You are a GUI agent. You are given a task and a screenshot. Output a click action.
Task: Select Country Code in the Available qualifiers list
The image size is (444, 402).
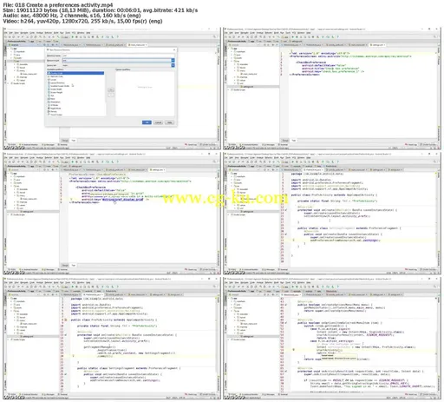[x=75, y=73]
